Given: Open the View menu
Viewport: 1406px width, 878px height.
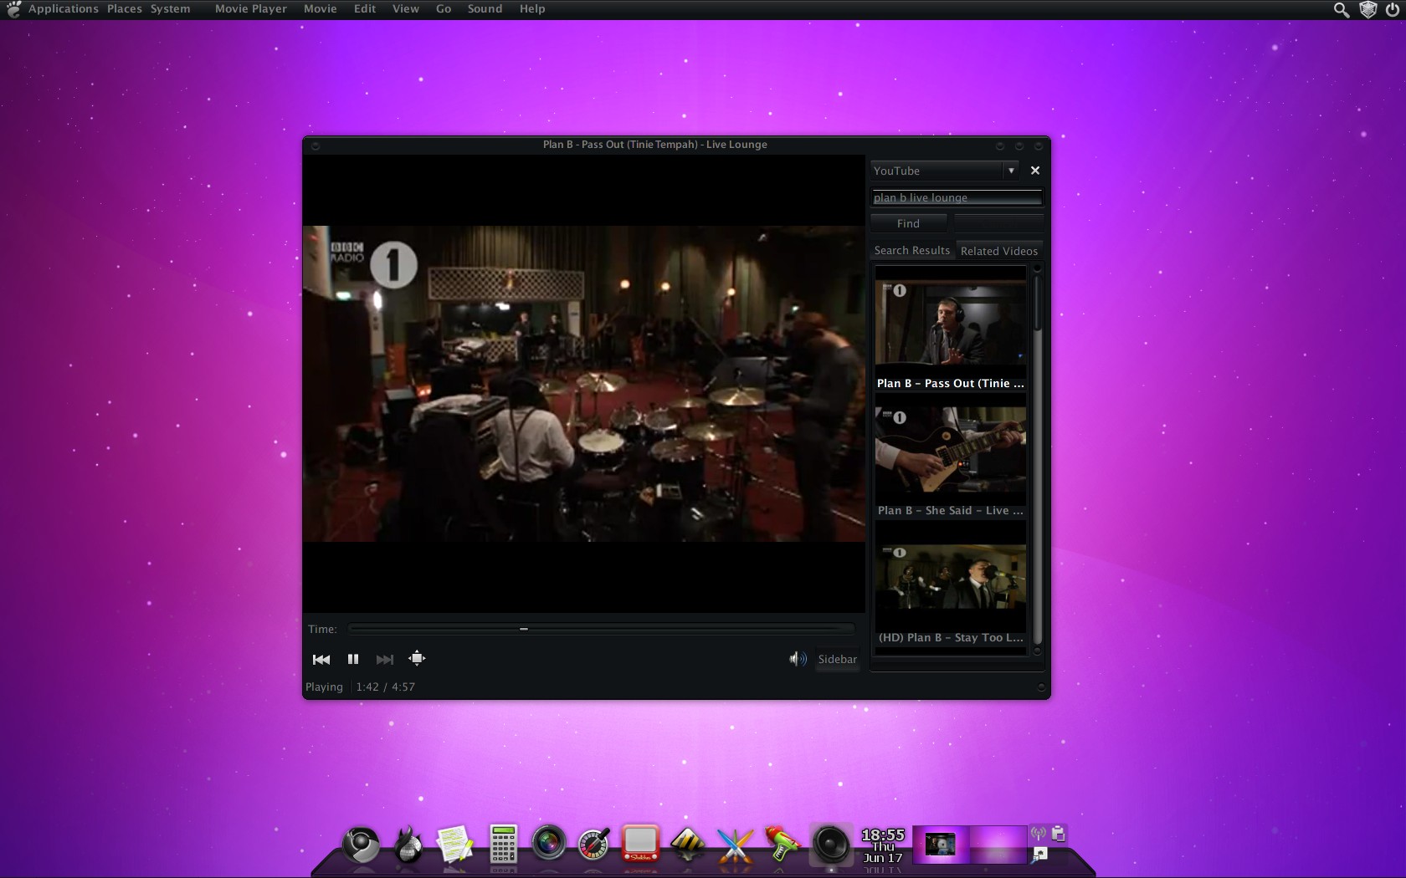Looking at the screenshot, I should click(405, 8).
